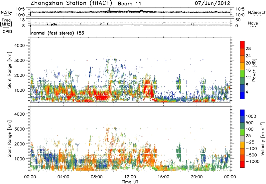Select the 3000 tick of velocity panel
This screenshot has height=184, width=266.
coord(19,129)
